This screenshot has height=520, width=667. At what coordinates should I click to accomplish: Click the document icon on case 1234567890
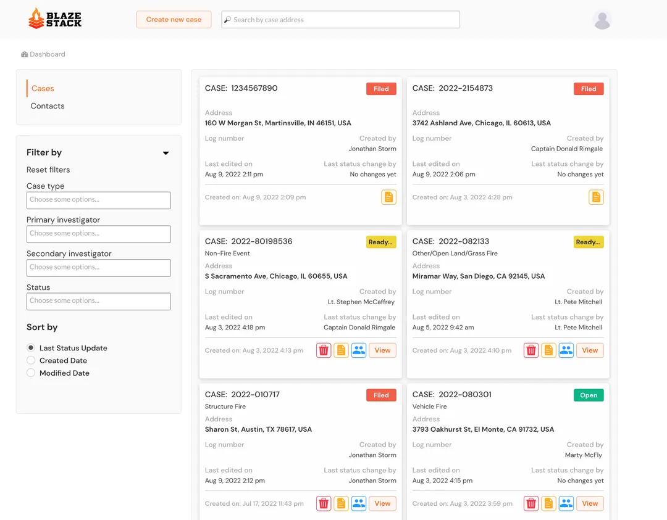[x=388, y=197]
